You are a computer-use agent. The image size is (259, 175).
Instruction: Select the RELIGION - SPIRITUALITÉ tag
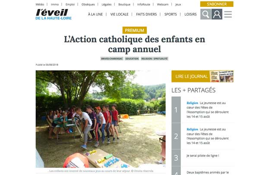pyautogui.click(x=155, y=59)
